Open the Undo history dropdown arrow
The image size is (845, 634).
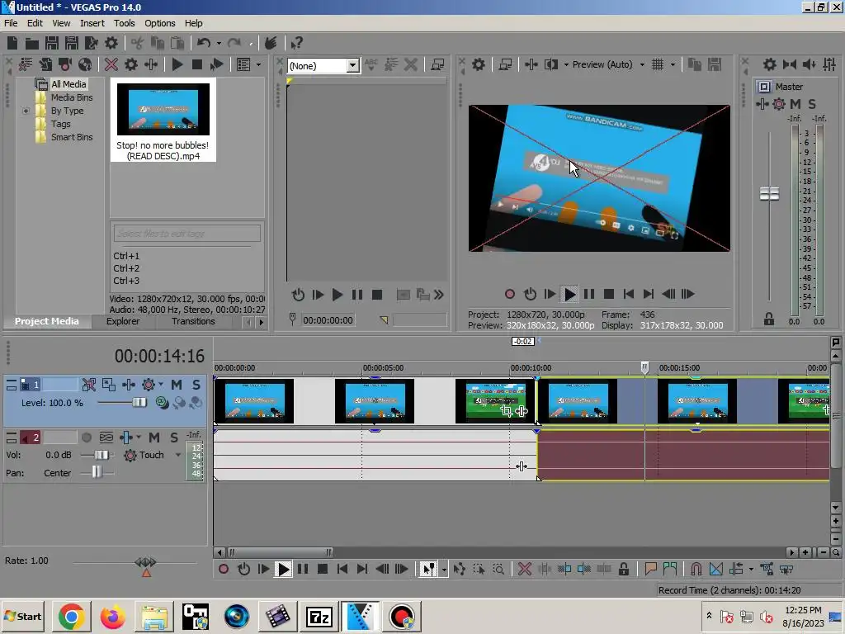[219, 43]
